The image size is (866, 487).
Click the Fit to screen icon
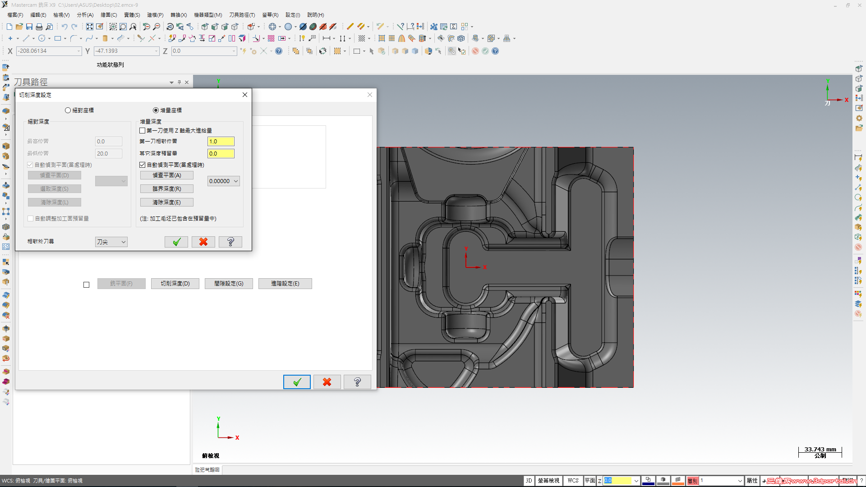pyautogui.click(x=90, y=27)
